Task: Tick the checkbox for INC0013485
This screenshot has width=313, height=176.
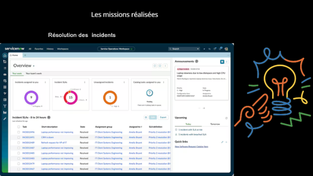Action: point(18,153)
